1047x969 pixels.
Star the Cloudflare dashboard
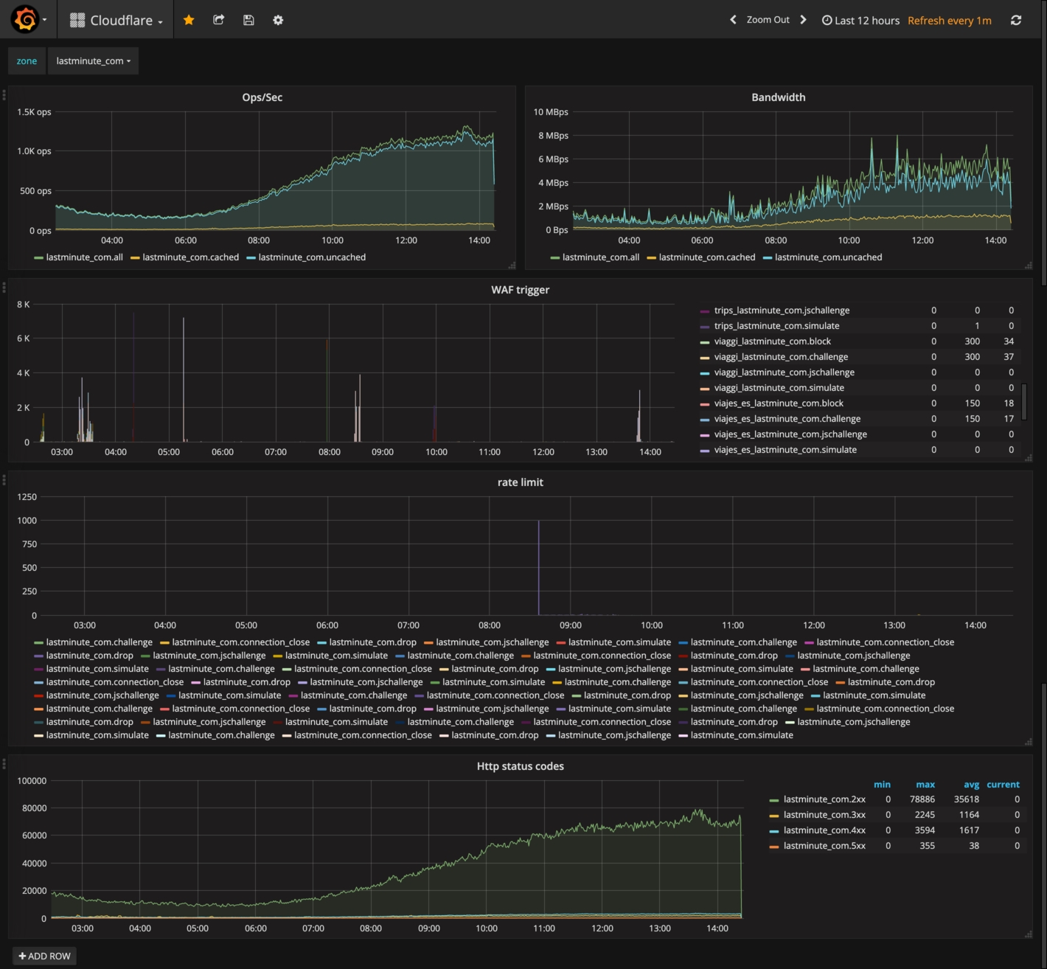pyautogui.click(x=189, y=20)
